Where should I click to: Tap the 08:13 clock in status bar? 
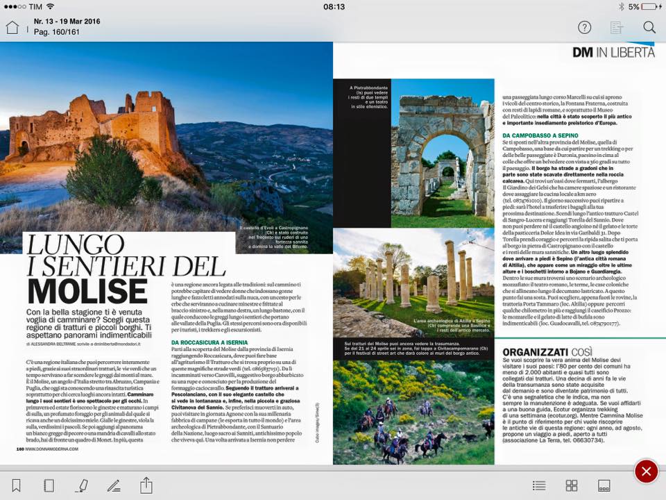click(334, 7)
